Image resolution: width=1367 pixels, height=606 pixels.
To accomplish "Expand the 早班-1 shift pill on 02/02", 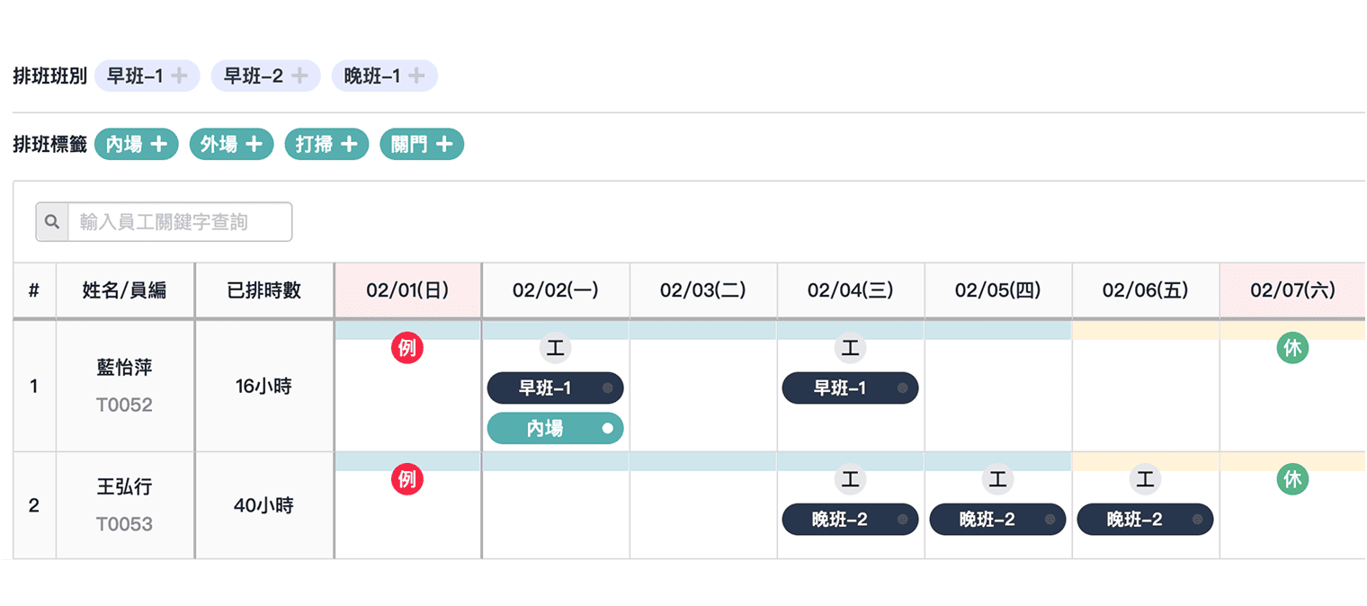I will click(x=555, y=388).
